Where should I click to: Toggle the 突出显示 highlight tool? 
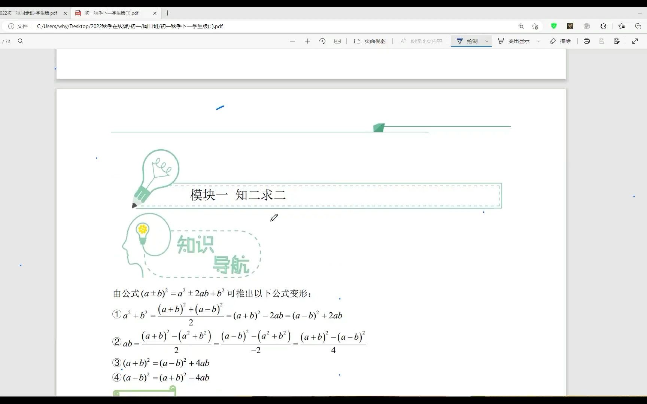point(514,41)
